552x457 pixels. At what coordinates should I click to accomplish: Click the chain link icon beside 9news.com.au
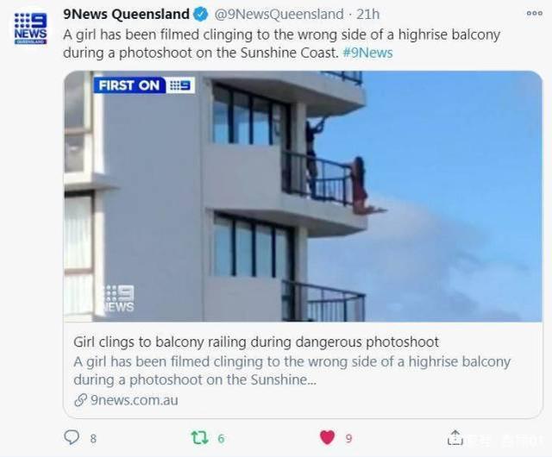[80, 400]
